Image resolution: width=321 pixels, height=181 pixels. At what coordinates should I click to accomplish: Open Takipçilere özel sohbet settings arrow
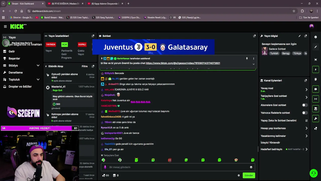pyautogui.click(x=306, y=97)
